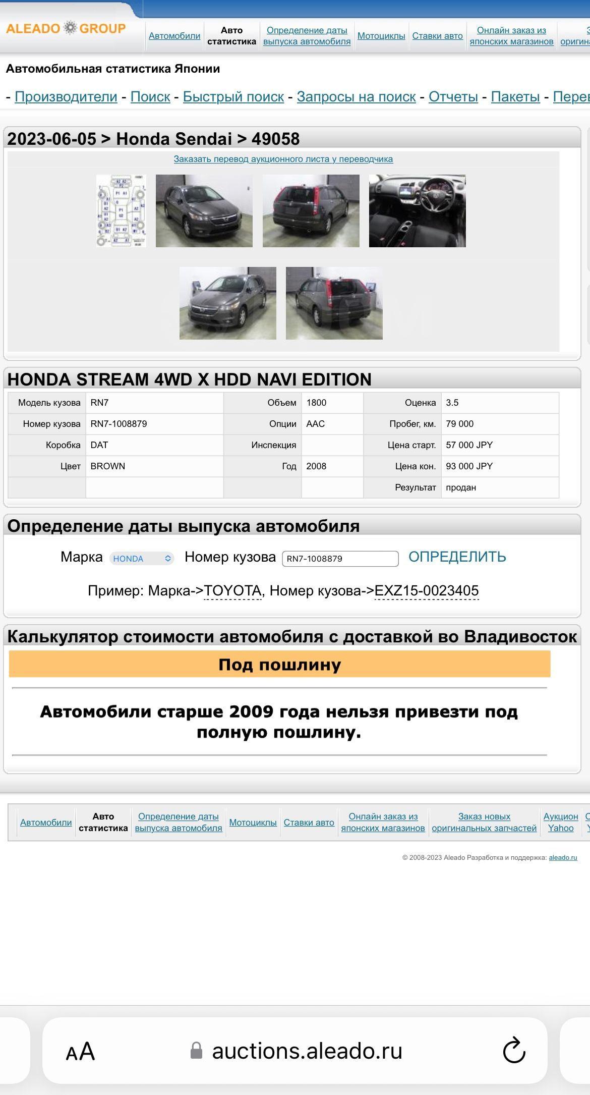Open the Автомобили top navigation item
Image resolution: width=590 pixels, height=1095 pixels.
pos(174,36)
